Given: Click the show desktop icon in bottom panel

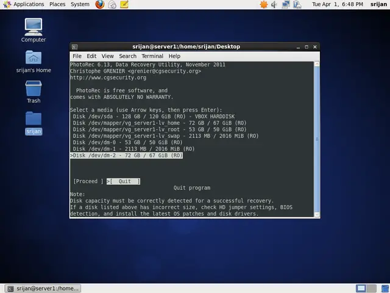Looking at the screenshot, I should point(385,288).
